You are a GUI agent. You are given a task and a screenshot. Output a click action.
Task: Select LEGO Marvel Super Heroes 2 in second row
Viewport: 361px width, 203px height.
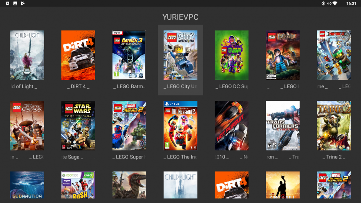pos(129,125)
